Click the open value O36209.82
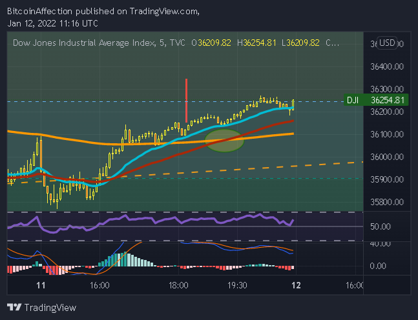This screenshot has height=320, width=418. pyautogui.click(x=211, y=43)
